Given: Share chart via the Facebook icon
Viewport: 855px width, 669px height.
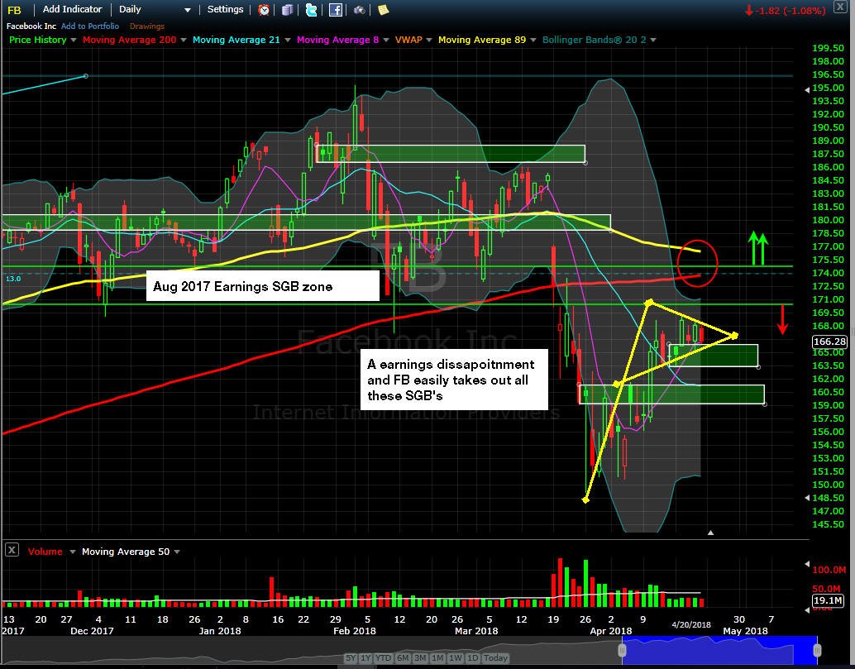Looking at the screenshot, I should (336, 10).
